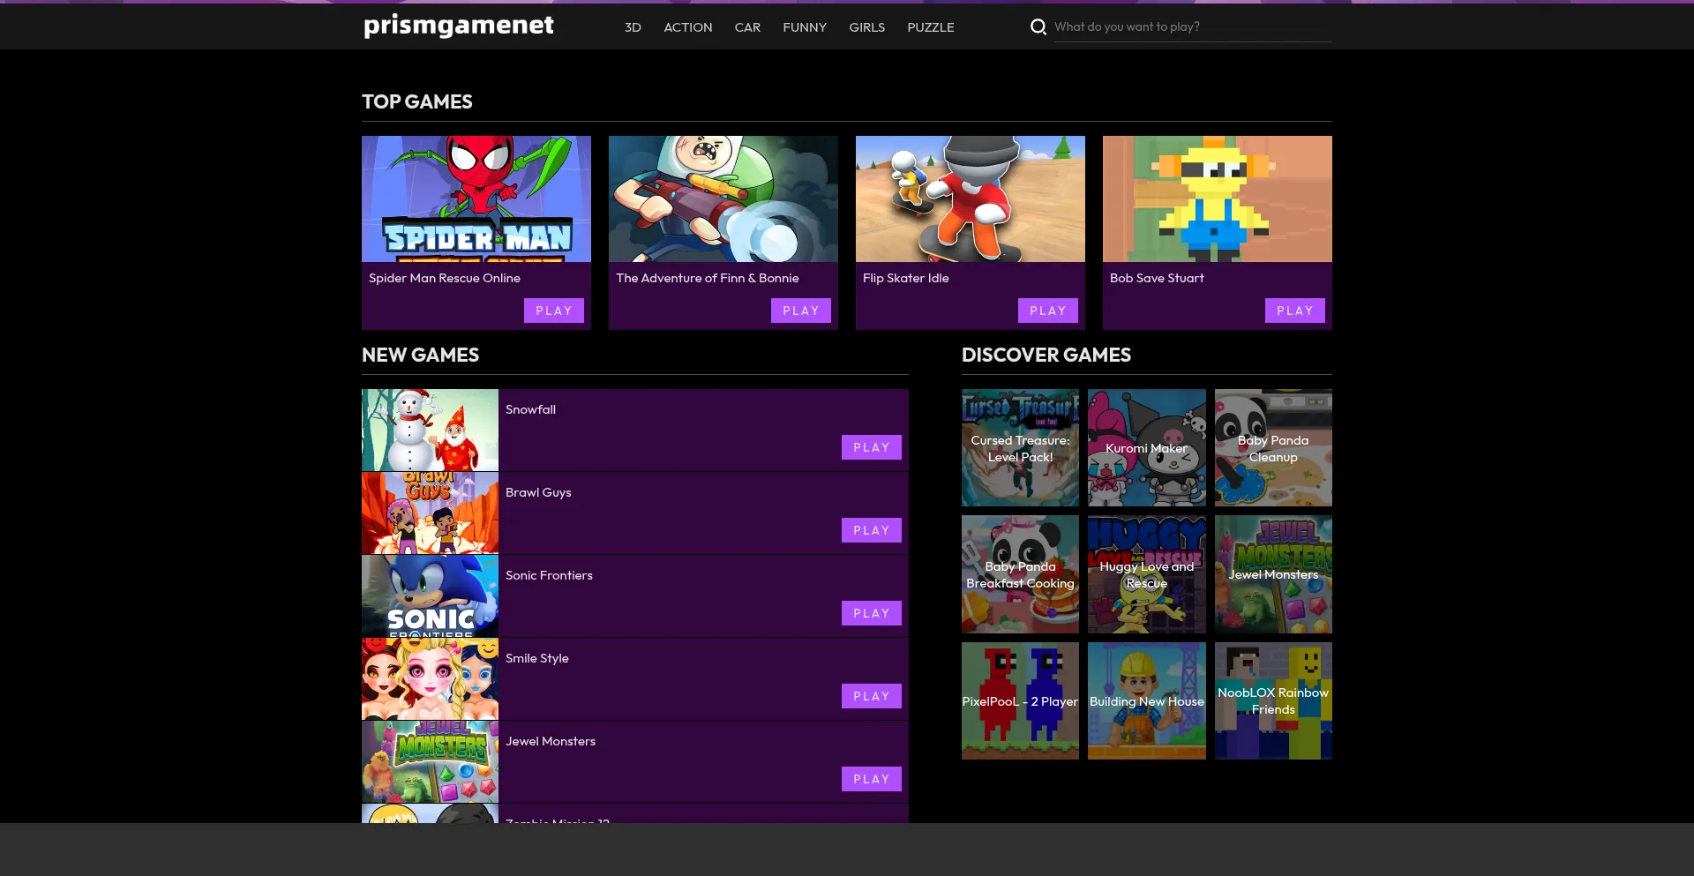Screen dimensions: 1694x876
Task: Play the Snowfall game
Action: pos(872,447)
